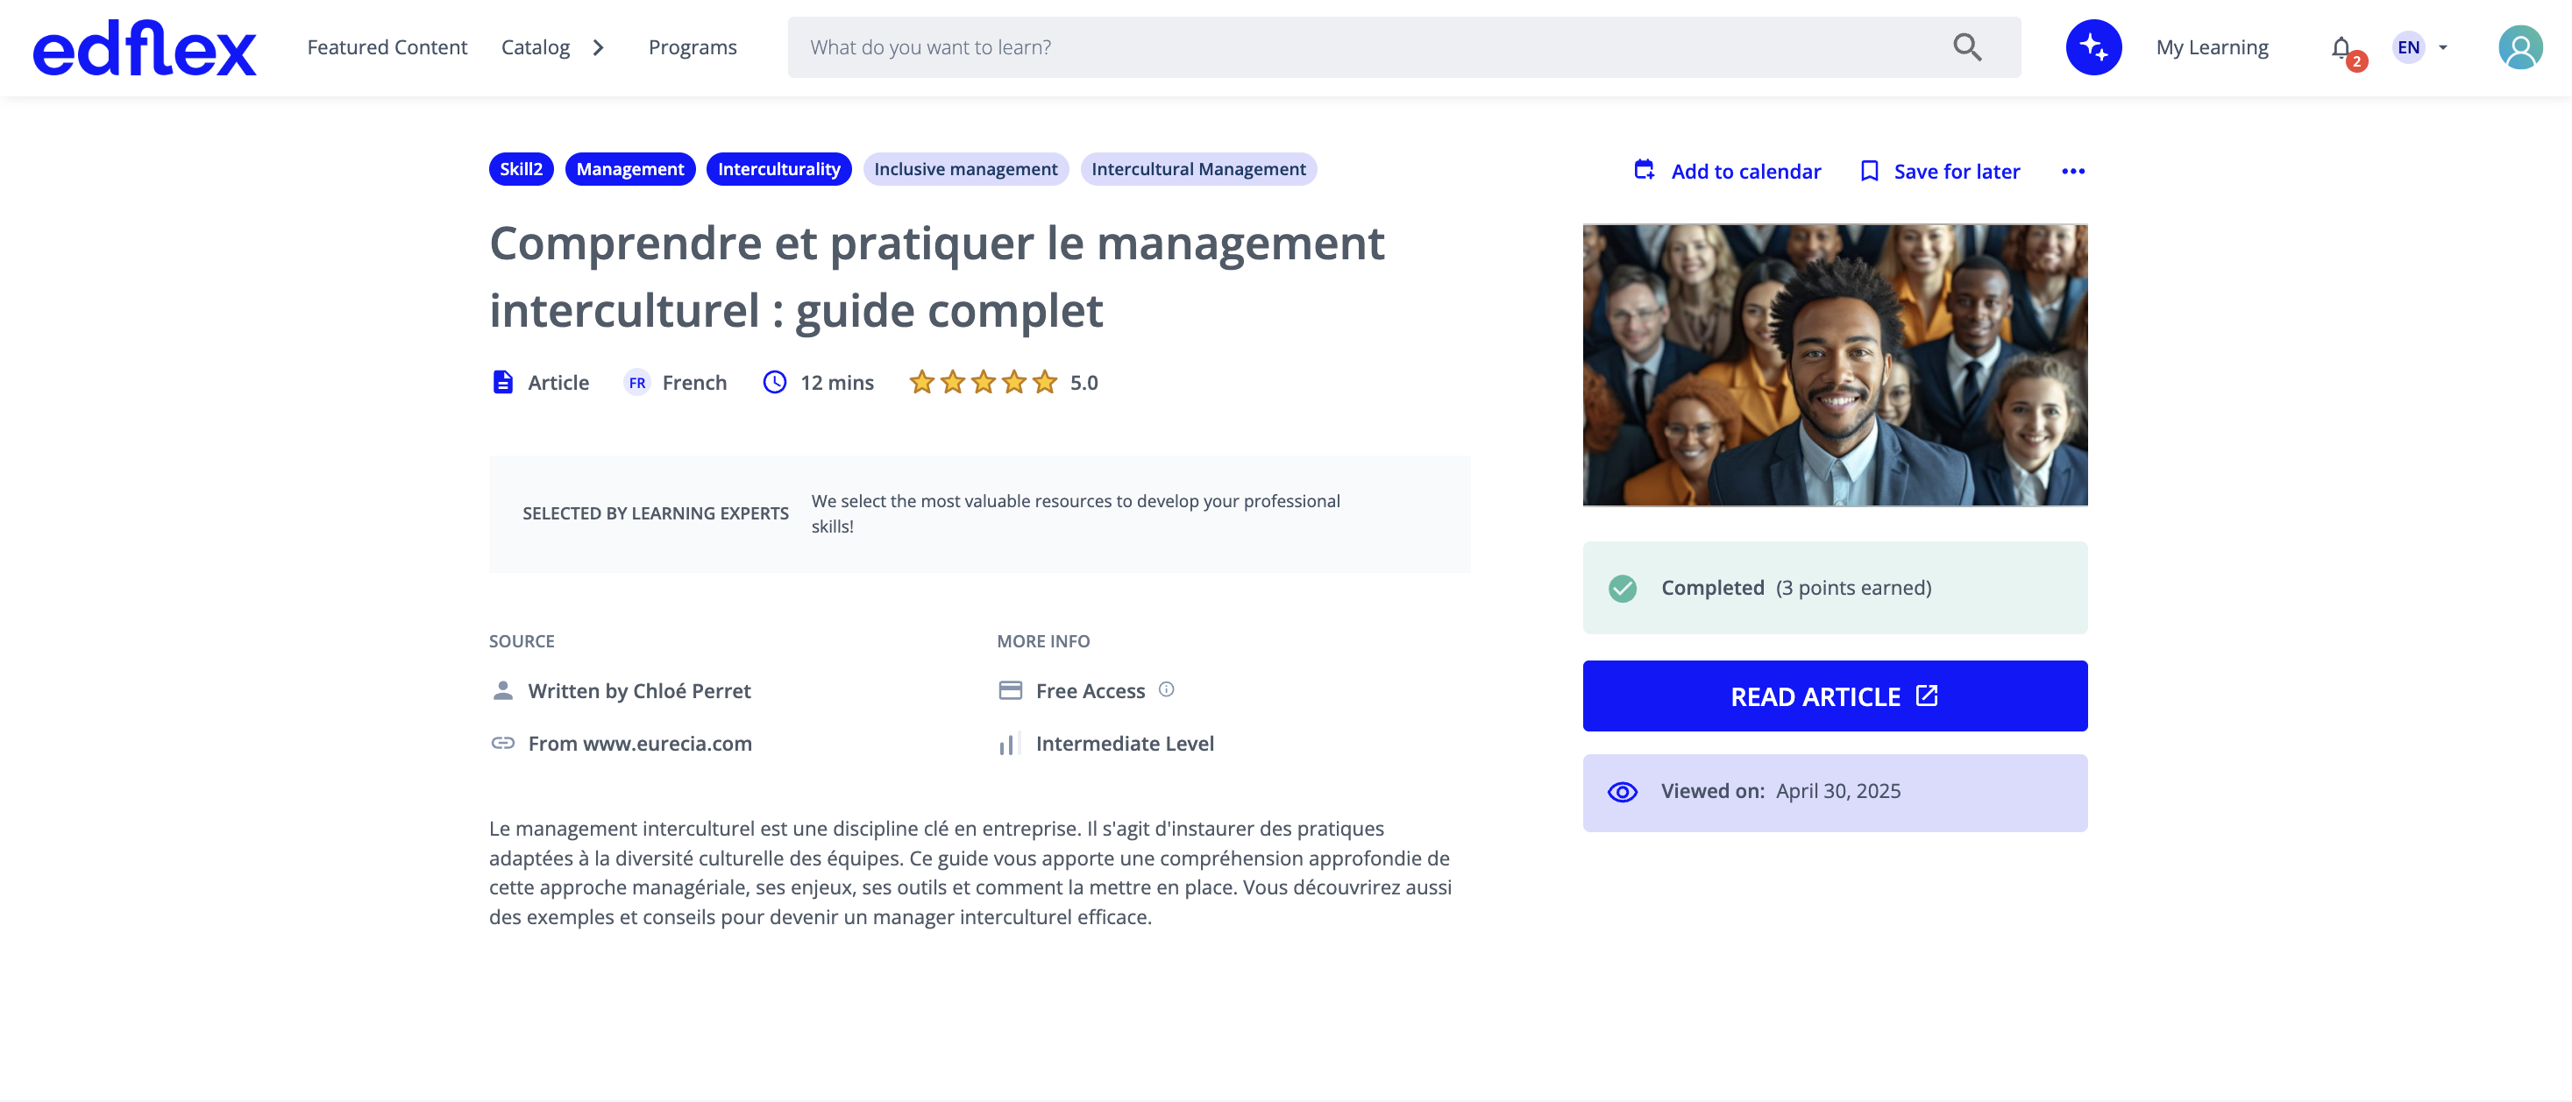
Task: Select the Inclusive management tag
Action: point(964,168)
